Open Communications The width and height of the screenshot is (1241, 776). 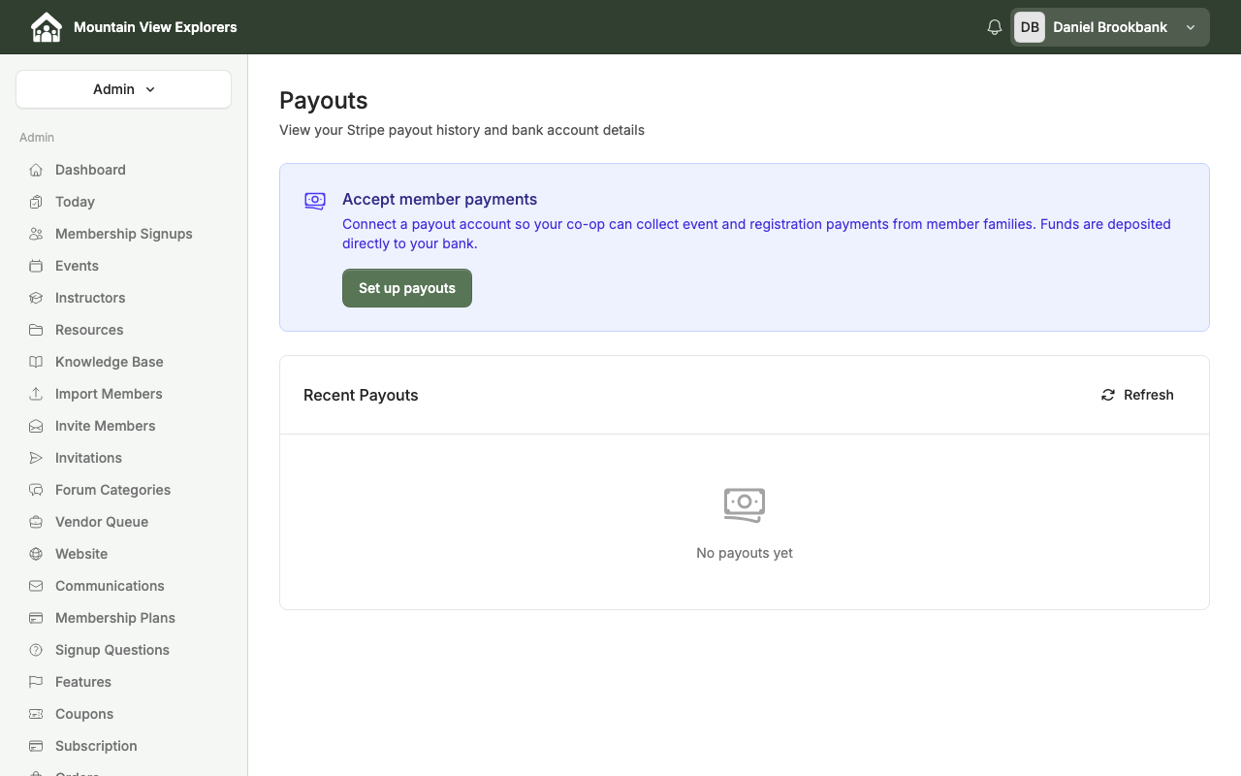[x=110, y=586]
